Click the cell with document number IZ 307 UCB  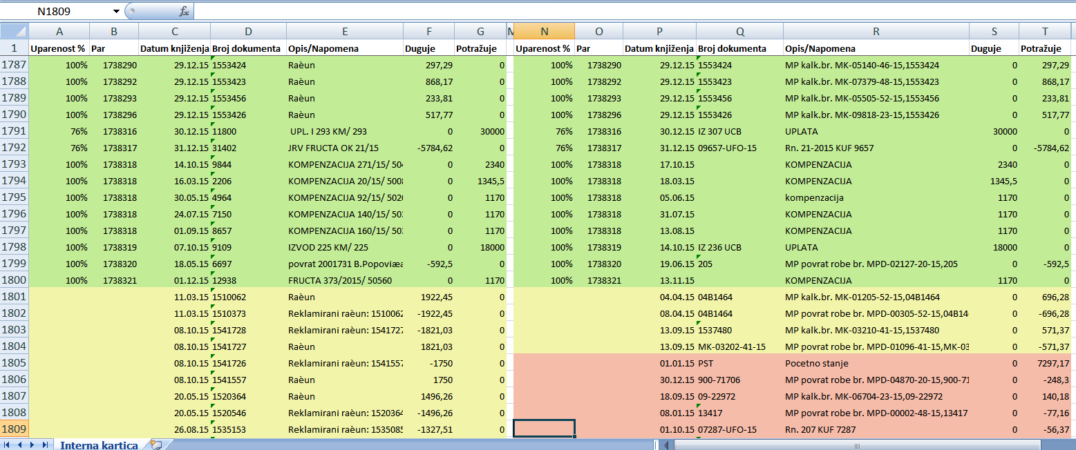click(x=739, y=131)
